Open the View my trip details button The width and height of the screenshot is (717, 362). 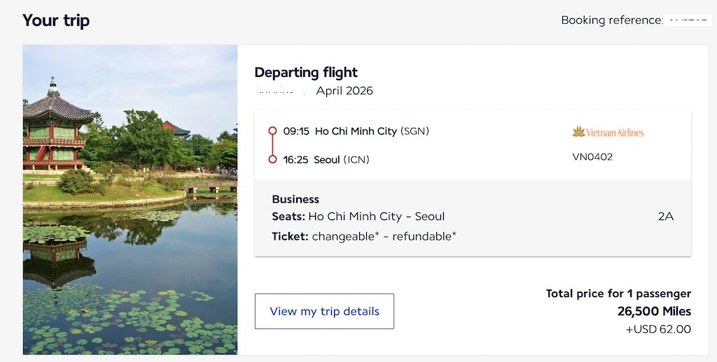(x=324, y=311)
